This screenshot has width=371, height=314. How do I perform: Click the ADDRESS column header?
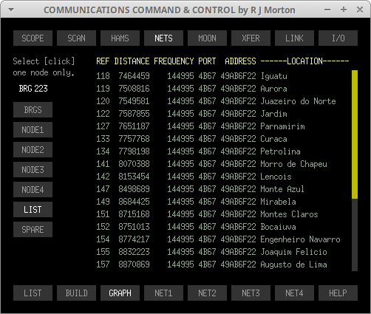240,61
